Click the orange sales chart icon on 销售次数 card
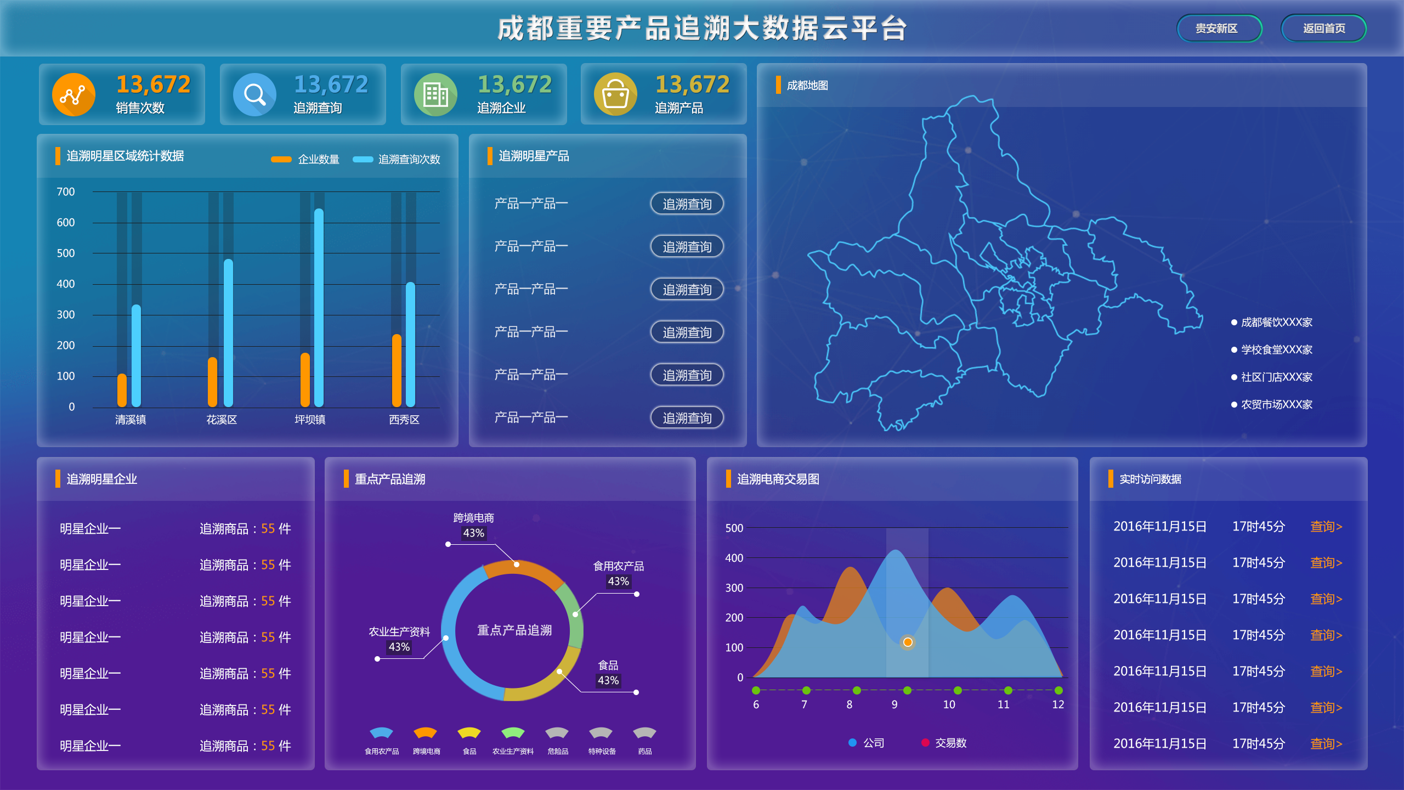 74,94
